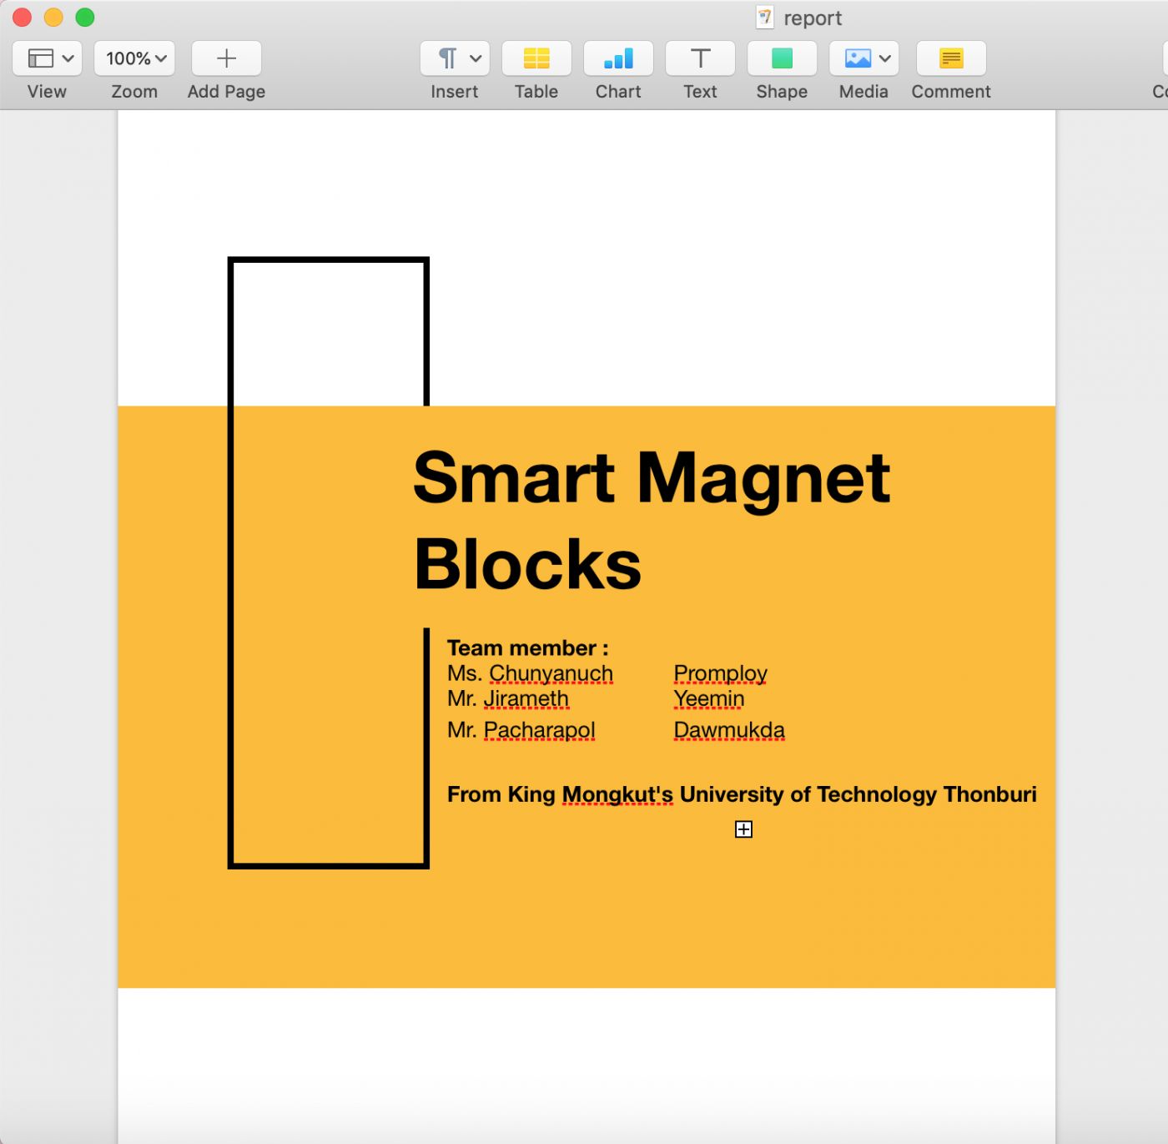Image resolution: width=1168 pixels, height=1144 pixels.
Task: Click the surname 'Dawmukda'
Action: [728, 730]
